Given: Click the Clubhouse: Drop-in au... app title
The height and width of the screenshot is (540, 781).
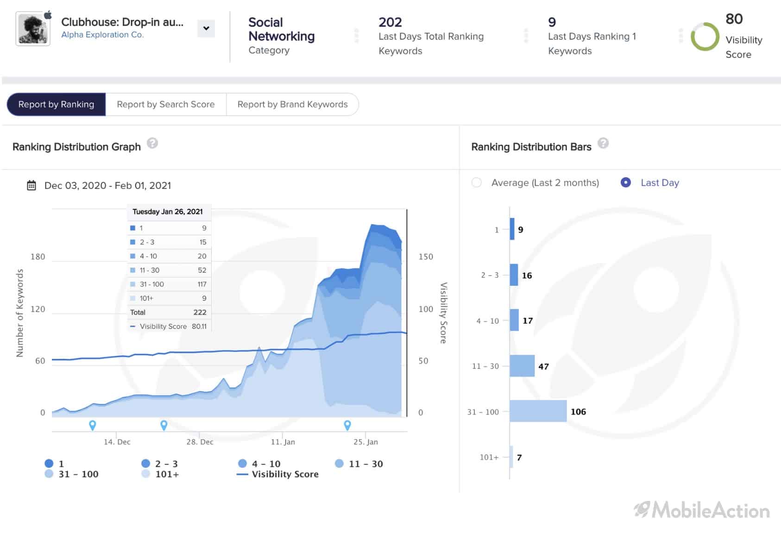Looking at the screenshot, I should tap(122, 22).
